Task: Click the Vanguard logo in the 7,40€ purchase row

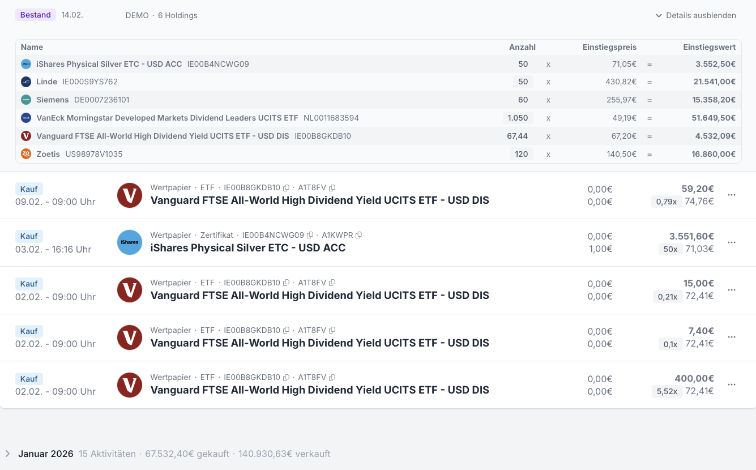Action: click(130, 337)
